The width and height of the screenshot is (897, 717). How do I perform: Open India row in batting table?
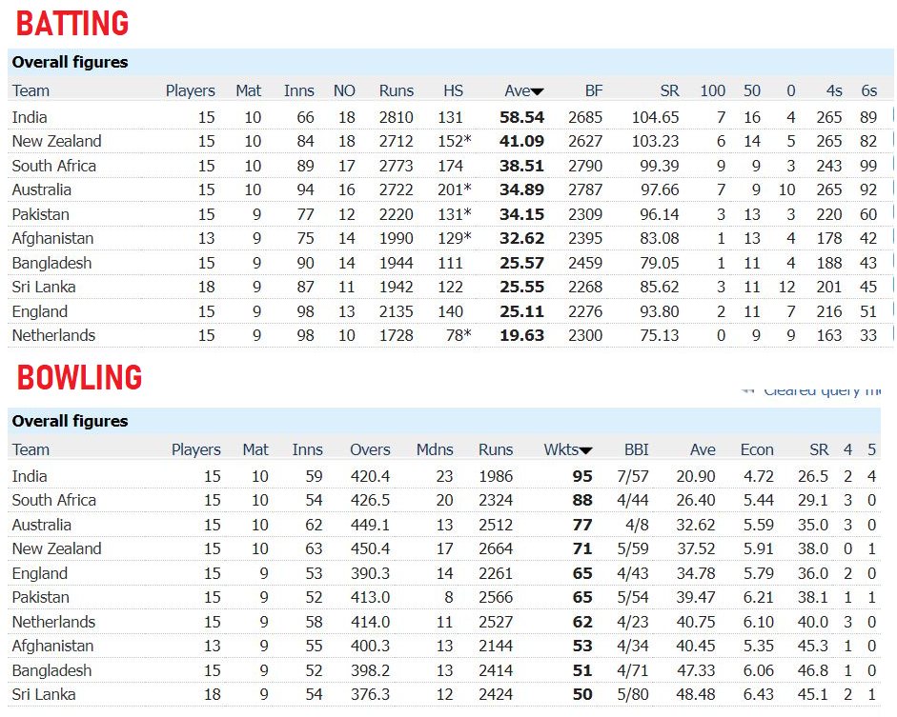[x=30, y=117]
